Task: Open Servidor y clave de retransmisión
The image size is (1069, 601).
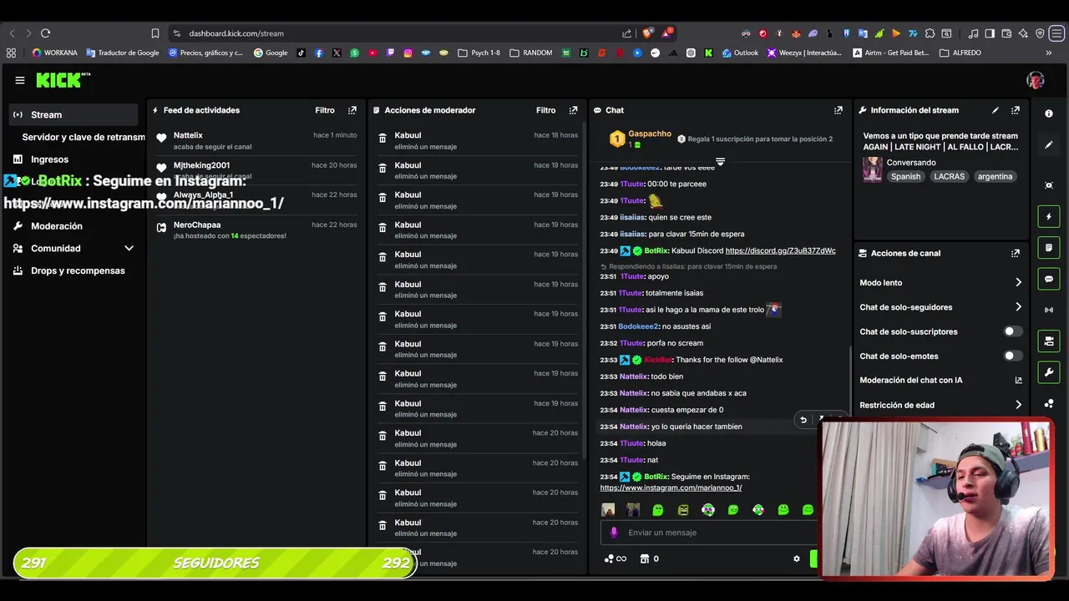Action: coord(84,137)
